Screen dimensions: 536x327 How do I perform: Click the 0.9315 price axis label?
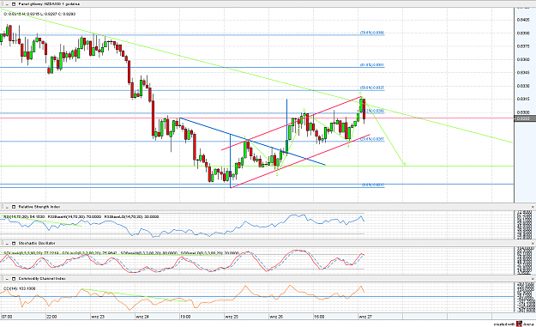point(523,100)
